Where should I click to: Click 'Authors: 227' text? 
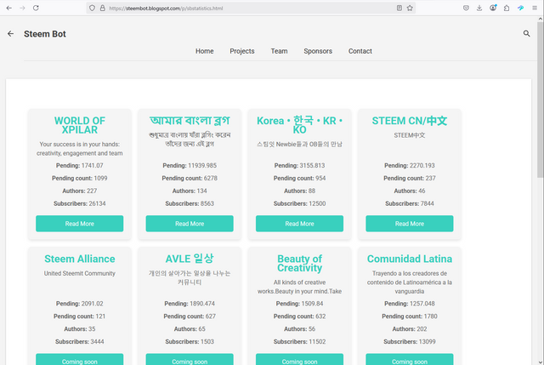pyautogui.click(x=79, y=191)
